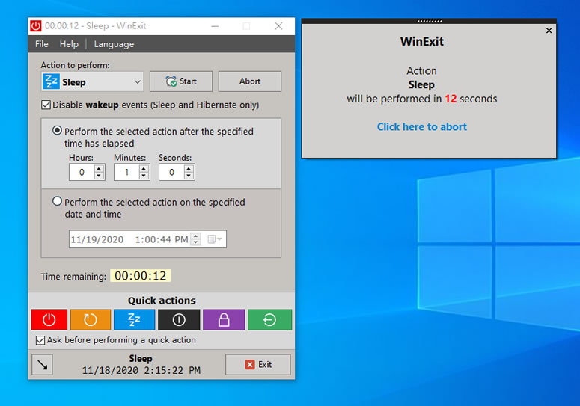Screen dimensions: 580x406
Task: Click the Exit button
Action: pos(257,365)
